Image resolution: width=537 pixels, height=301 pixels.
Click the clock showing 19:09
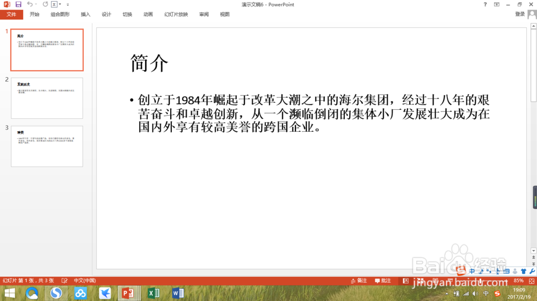click(519, 290)
